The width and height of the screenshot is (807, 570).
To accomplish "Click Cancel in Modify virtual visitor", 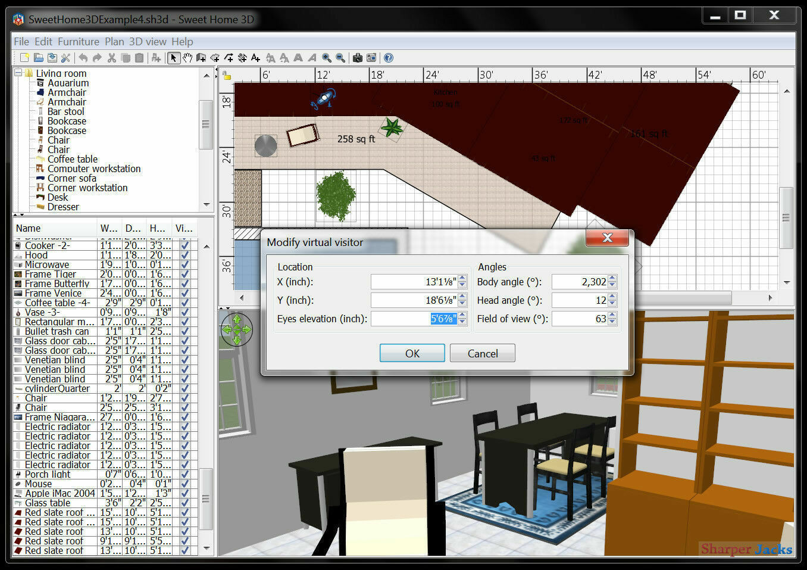I will coord(483,353).
